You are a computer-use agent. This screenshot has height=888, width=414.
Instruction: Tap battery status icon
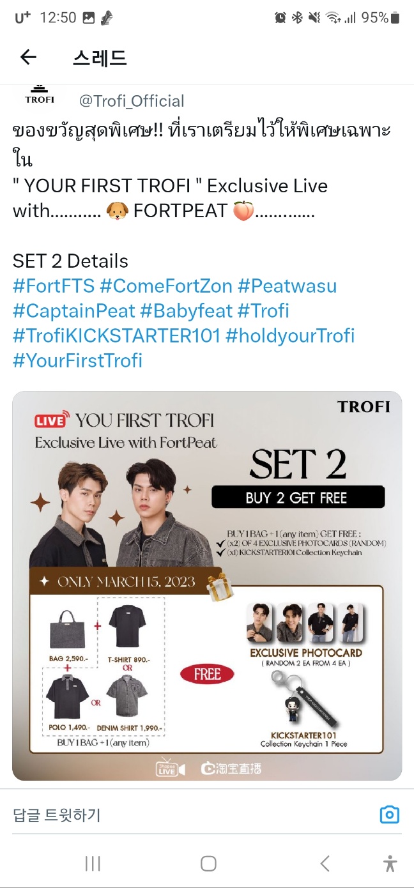click(x=395, y=18)
